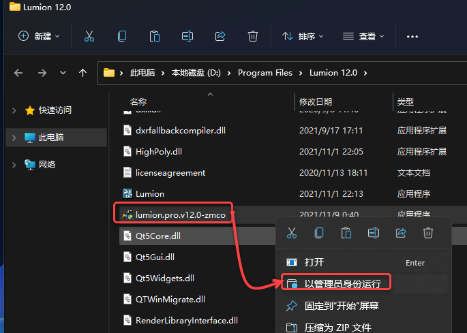
Task: Click the Copy icon in the top toolbar
Action: pos(122,36)
